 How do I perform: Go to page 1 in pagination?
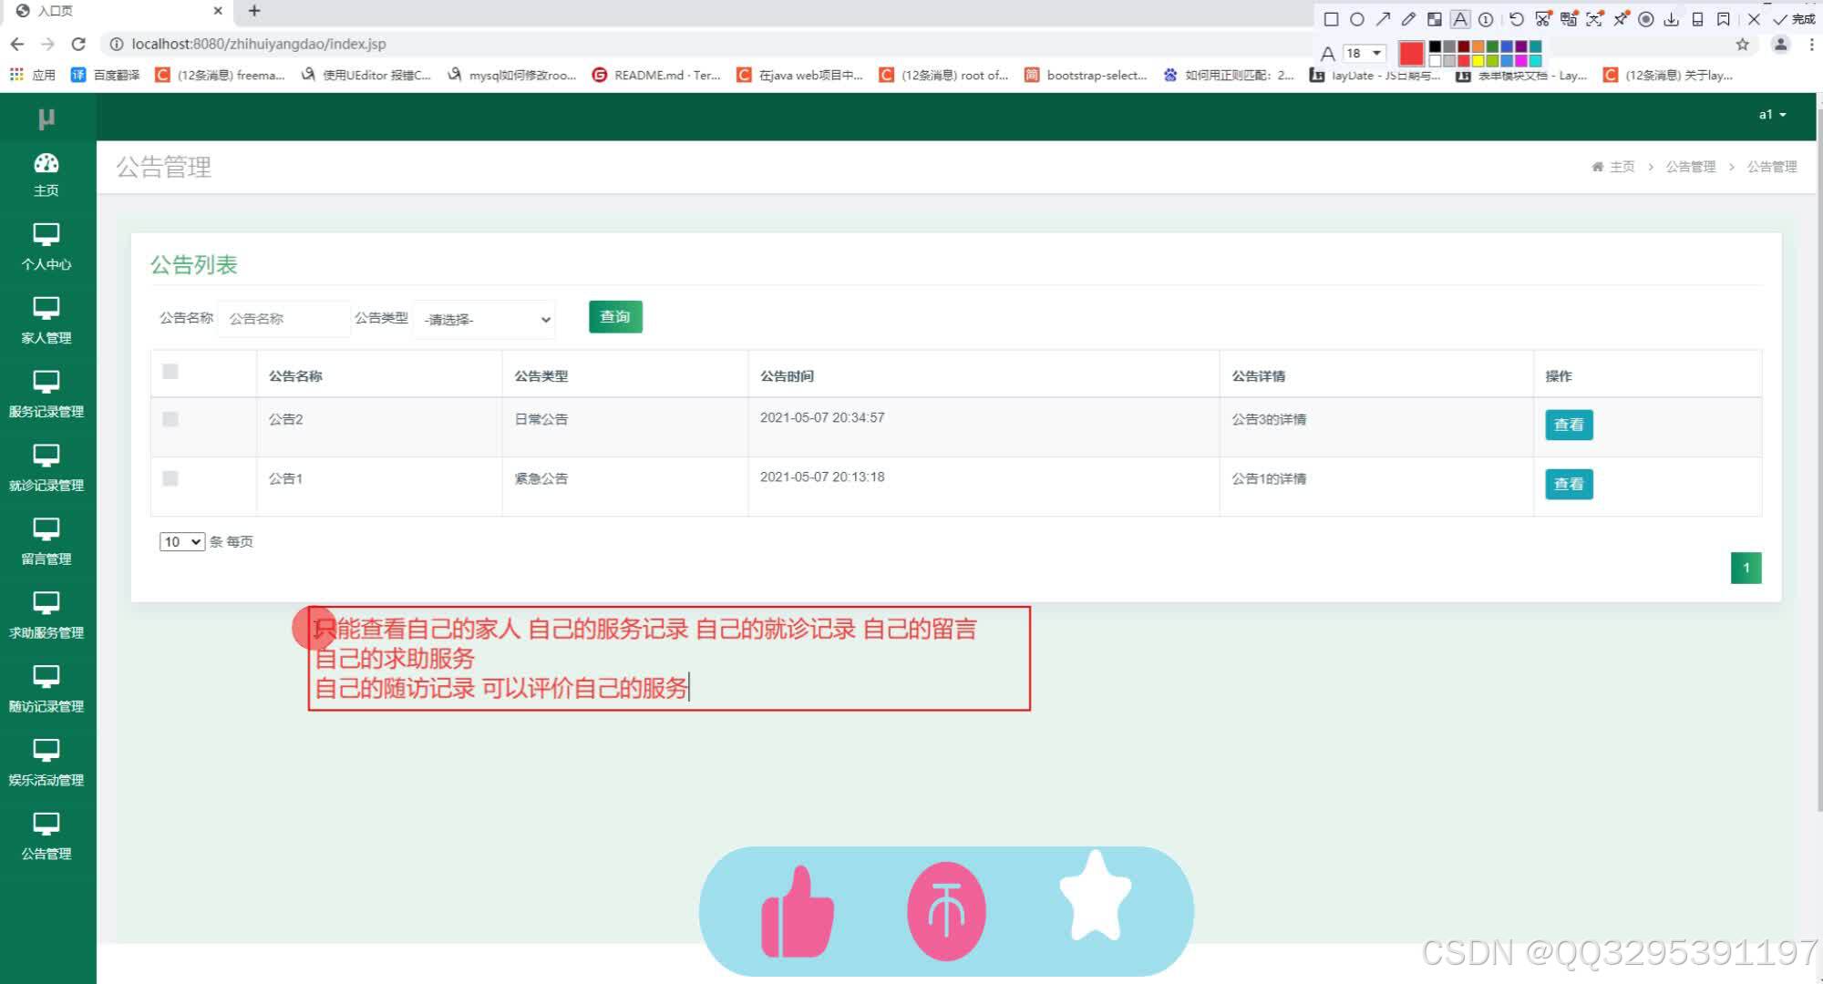pyautogui.click(x=1746, y=568)
